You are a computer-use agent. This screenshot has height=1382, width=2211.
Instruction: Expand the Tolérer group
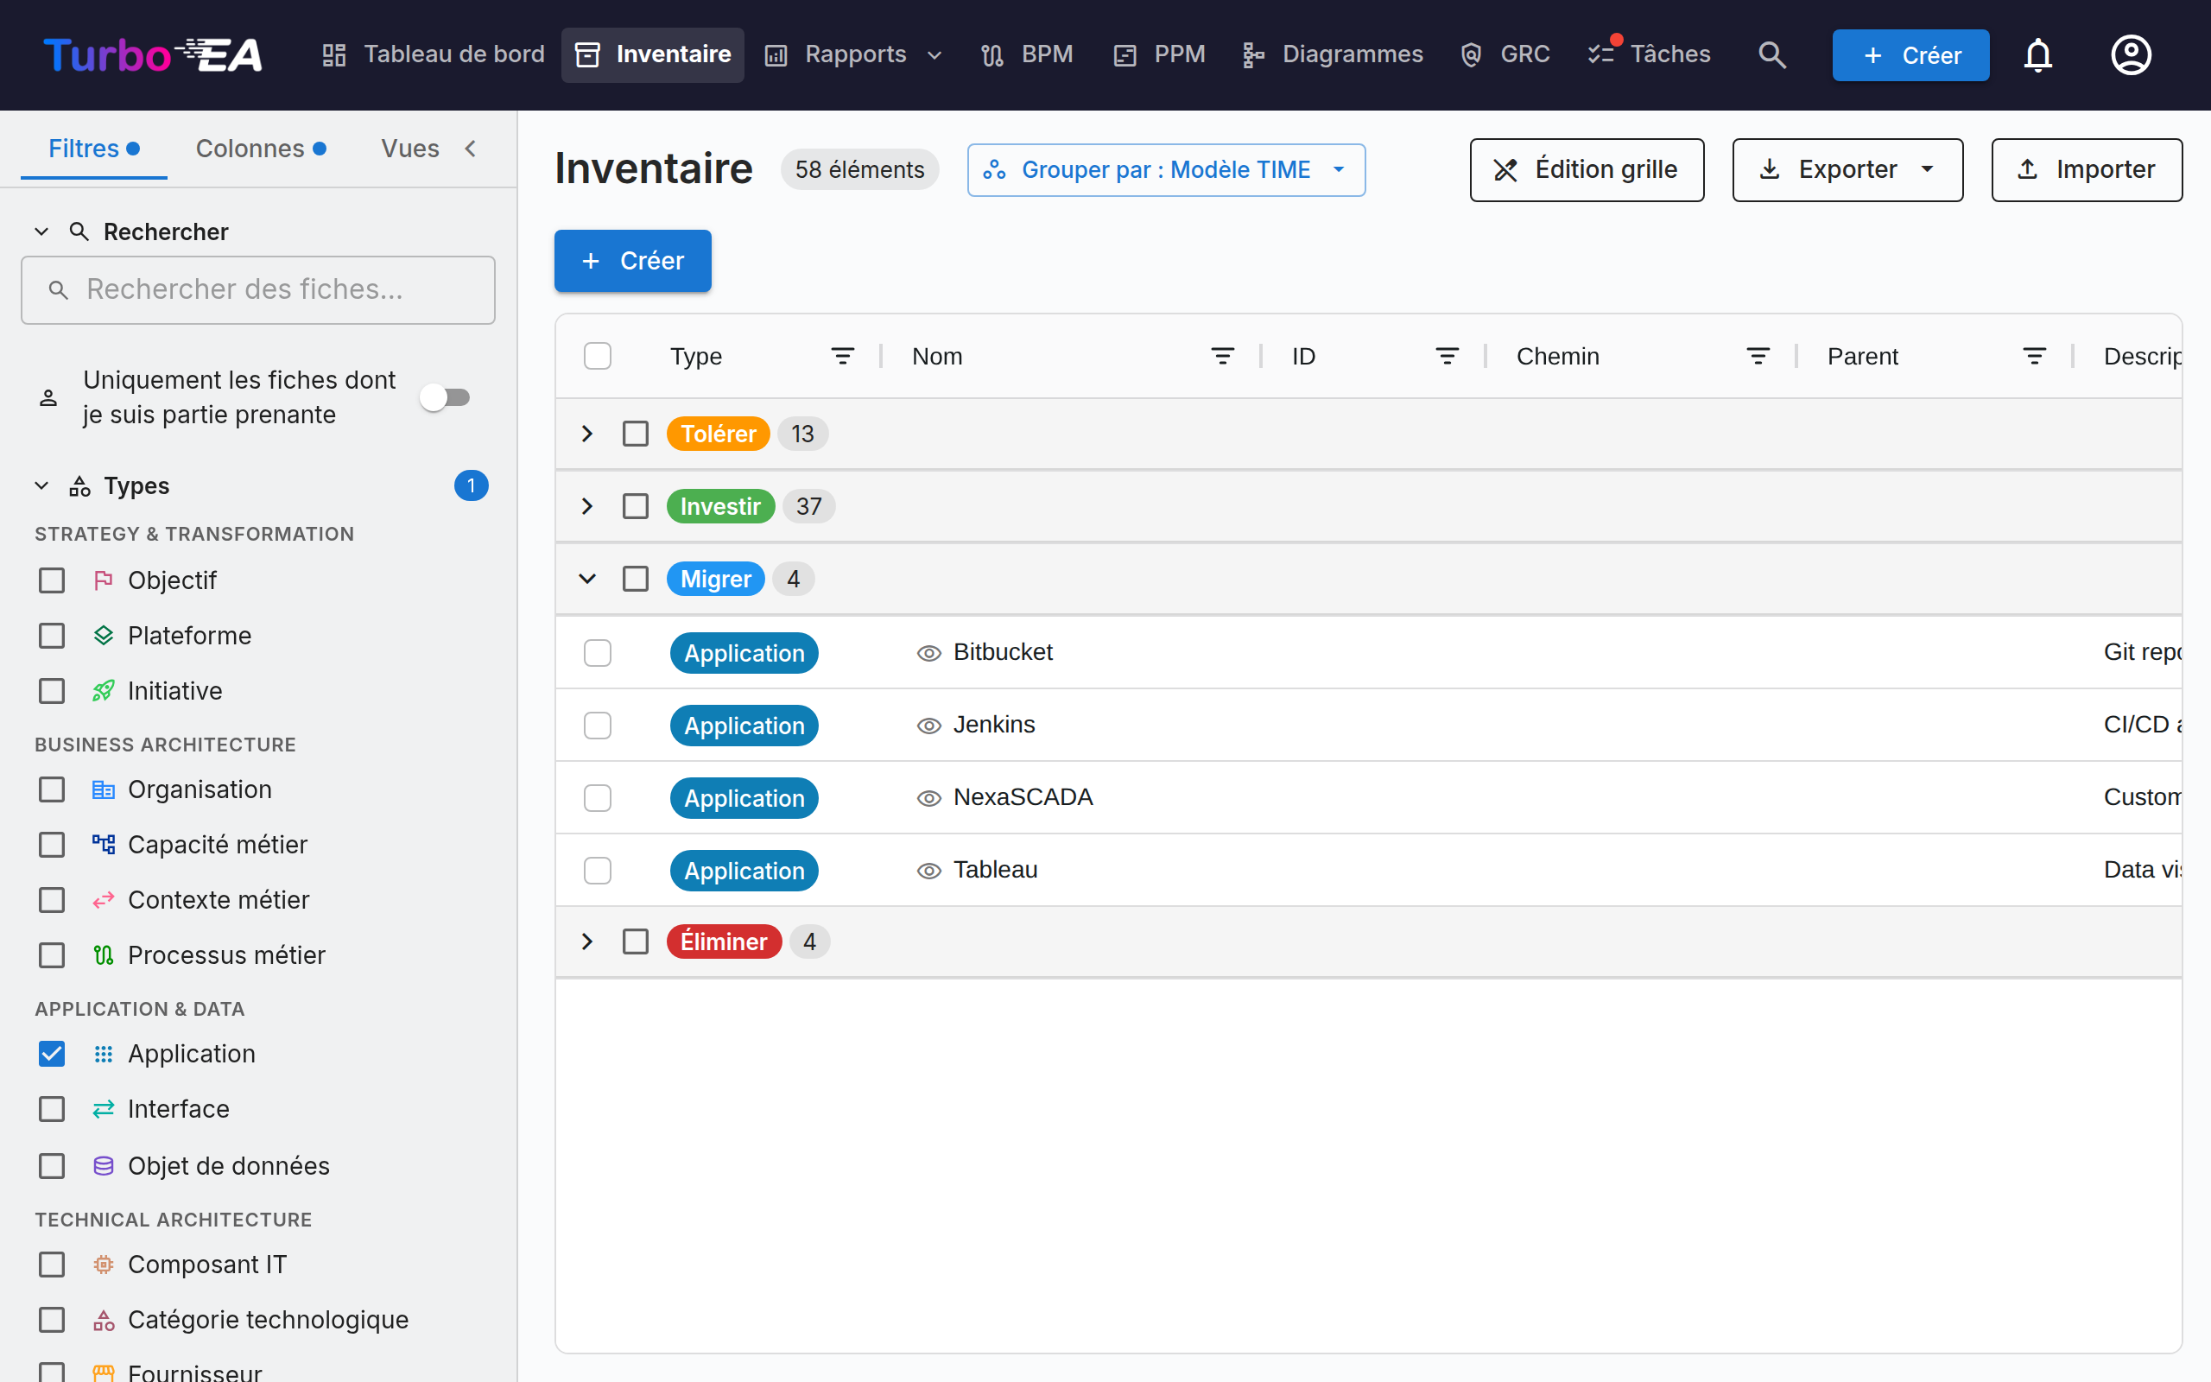(587, 434)
